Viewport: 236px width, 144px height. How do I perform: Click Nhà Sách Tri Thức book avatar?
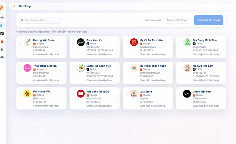[x=81, y=93]
